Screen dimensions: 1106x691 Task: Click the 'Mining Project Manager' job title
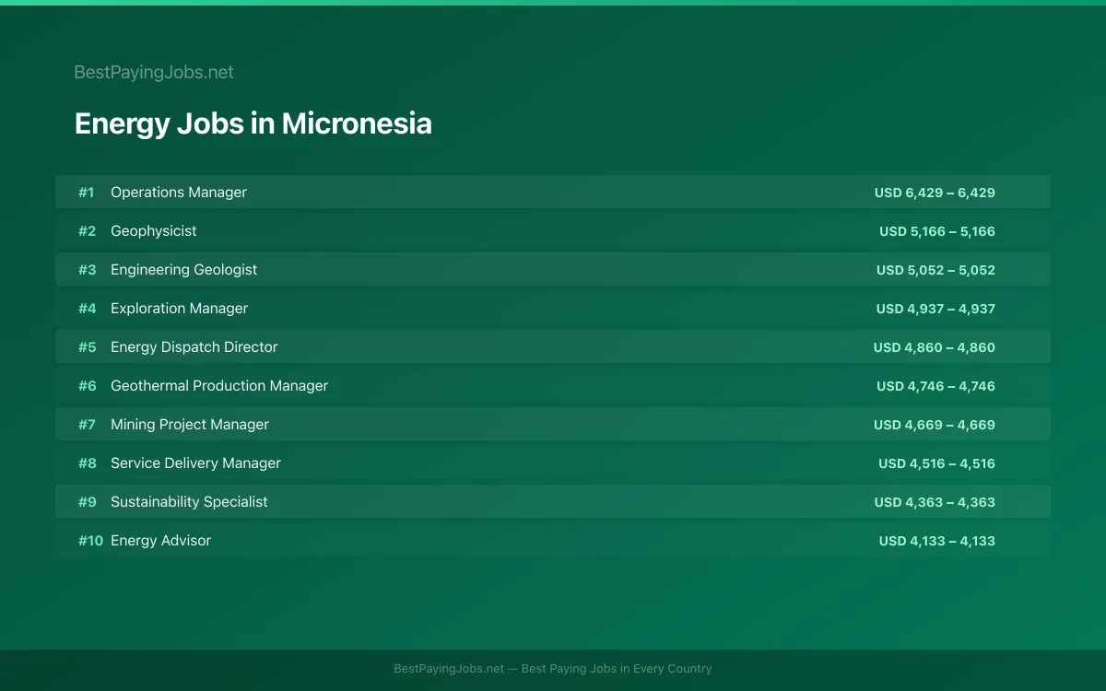coord(190,425)
